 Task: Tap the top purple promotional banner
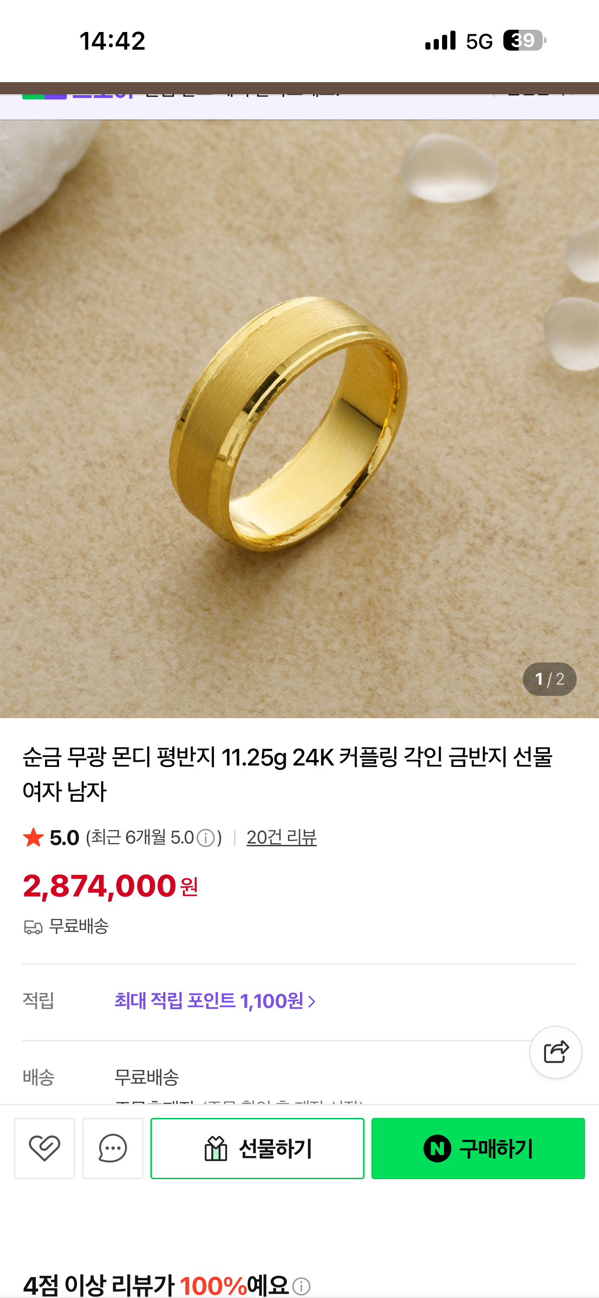(299, 106)
